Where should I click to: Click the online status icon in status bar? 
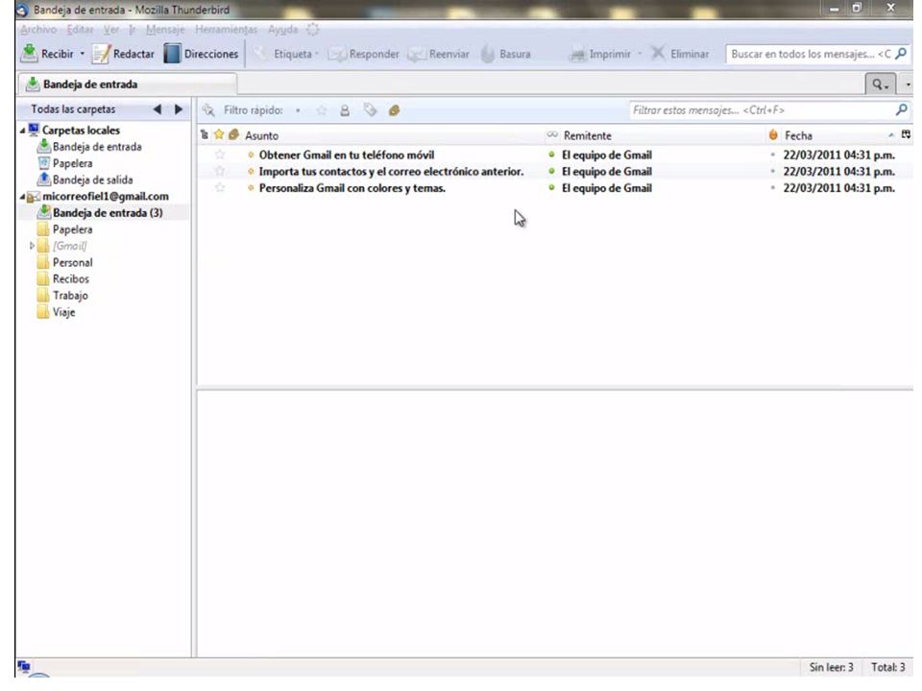point(23,666)
